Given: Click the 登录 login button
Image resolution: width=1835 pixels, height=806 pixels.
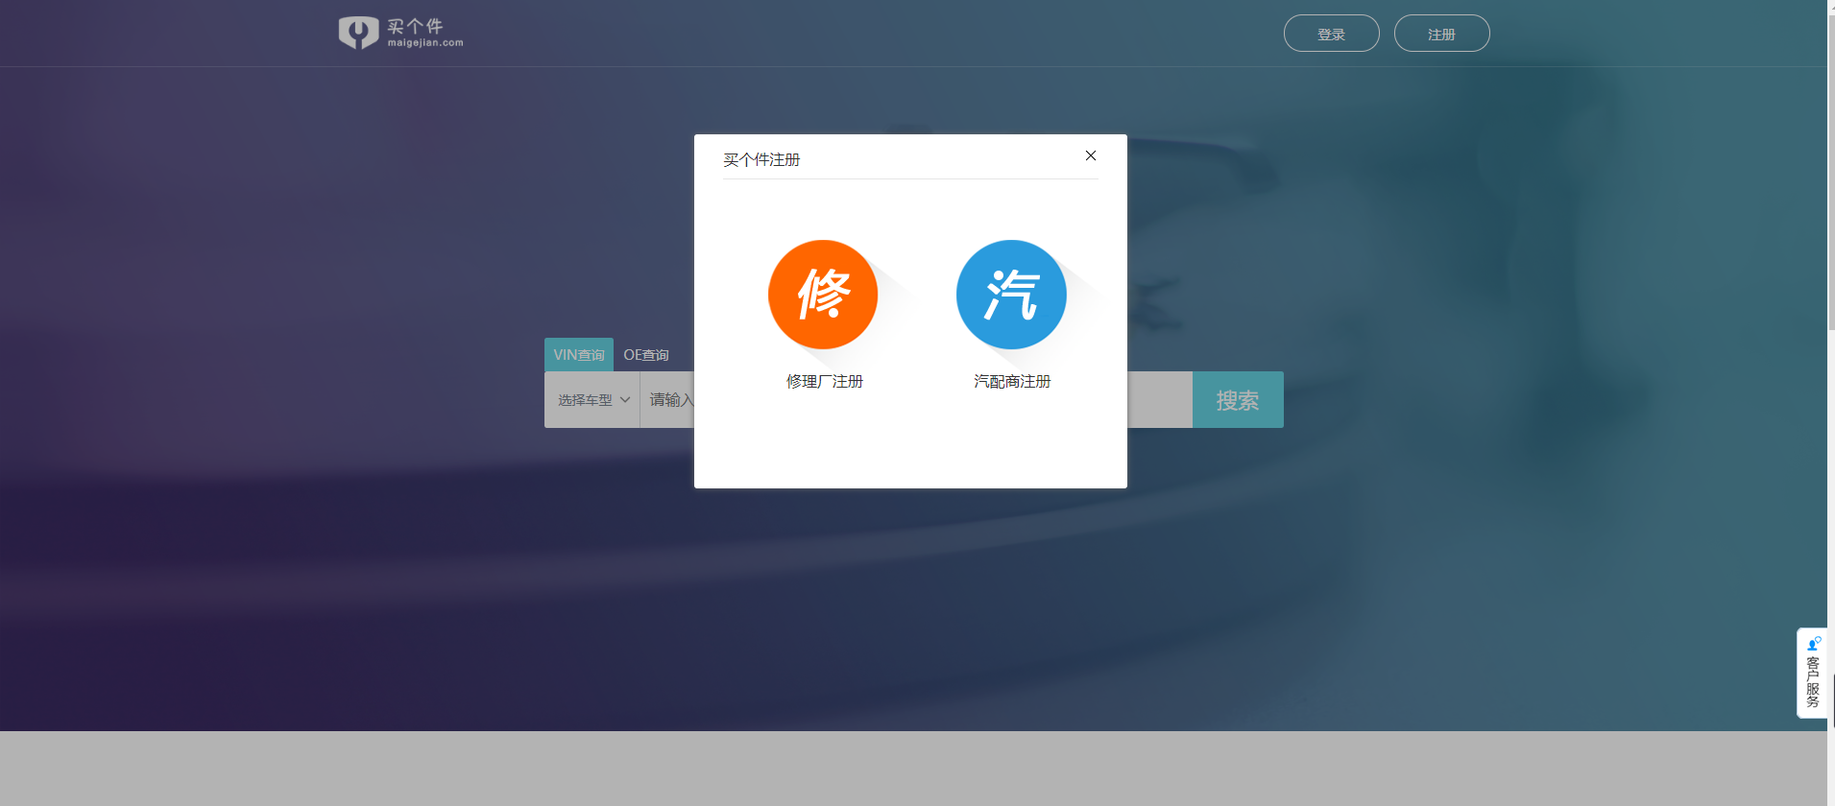Looking at the screenshot, I should (x=1331, y=34).
